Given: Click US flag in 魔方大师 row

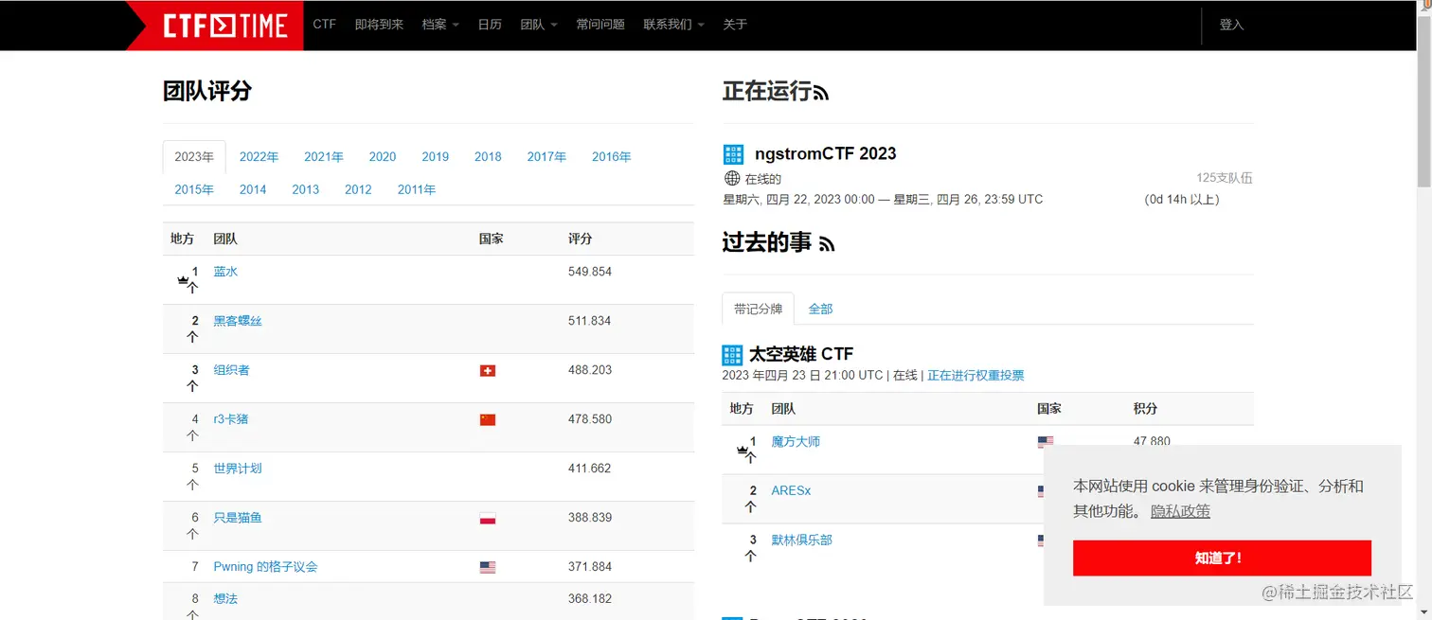Looking at the screenshot, I should (x=1046, y=441).
